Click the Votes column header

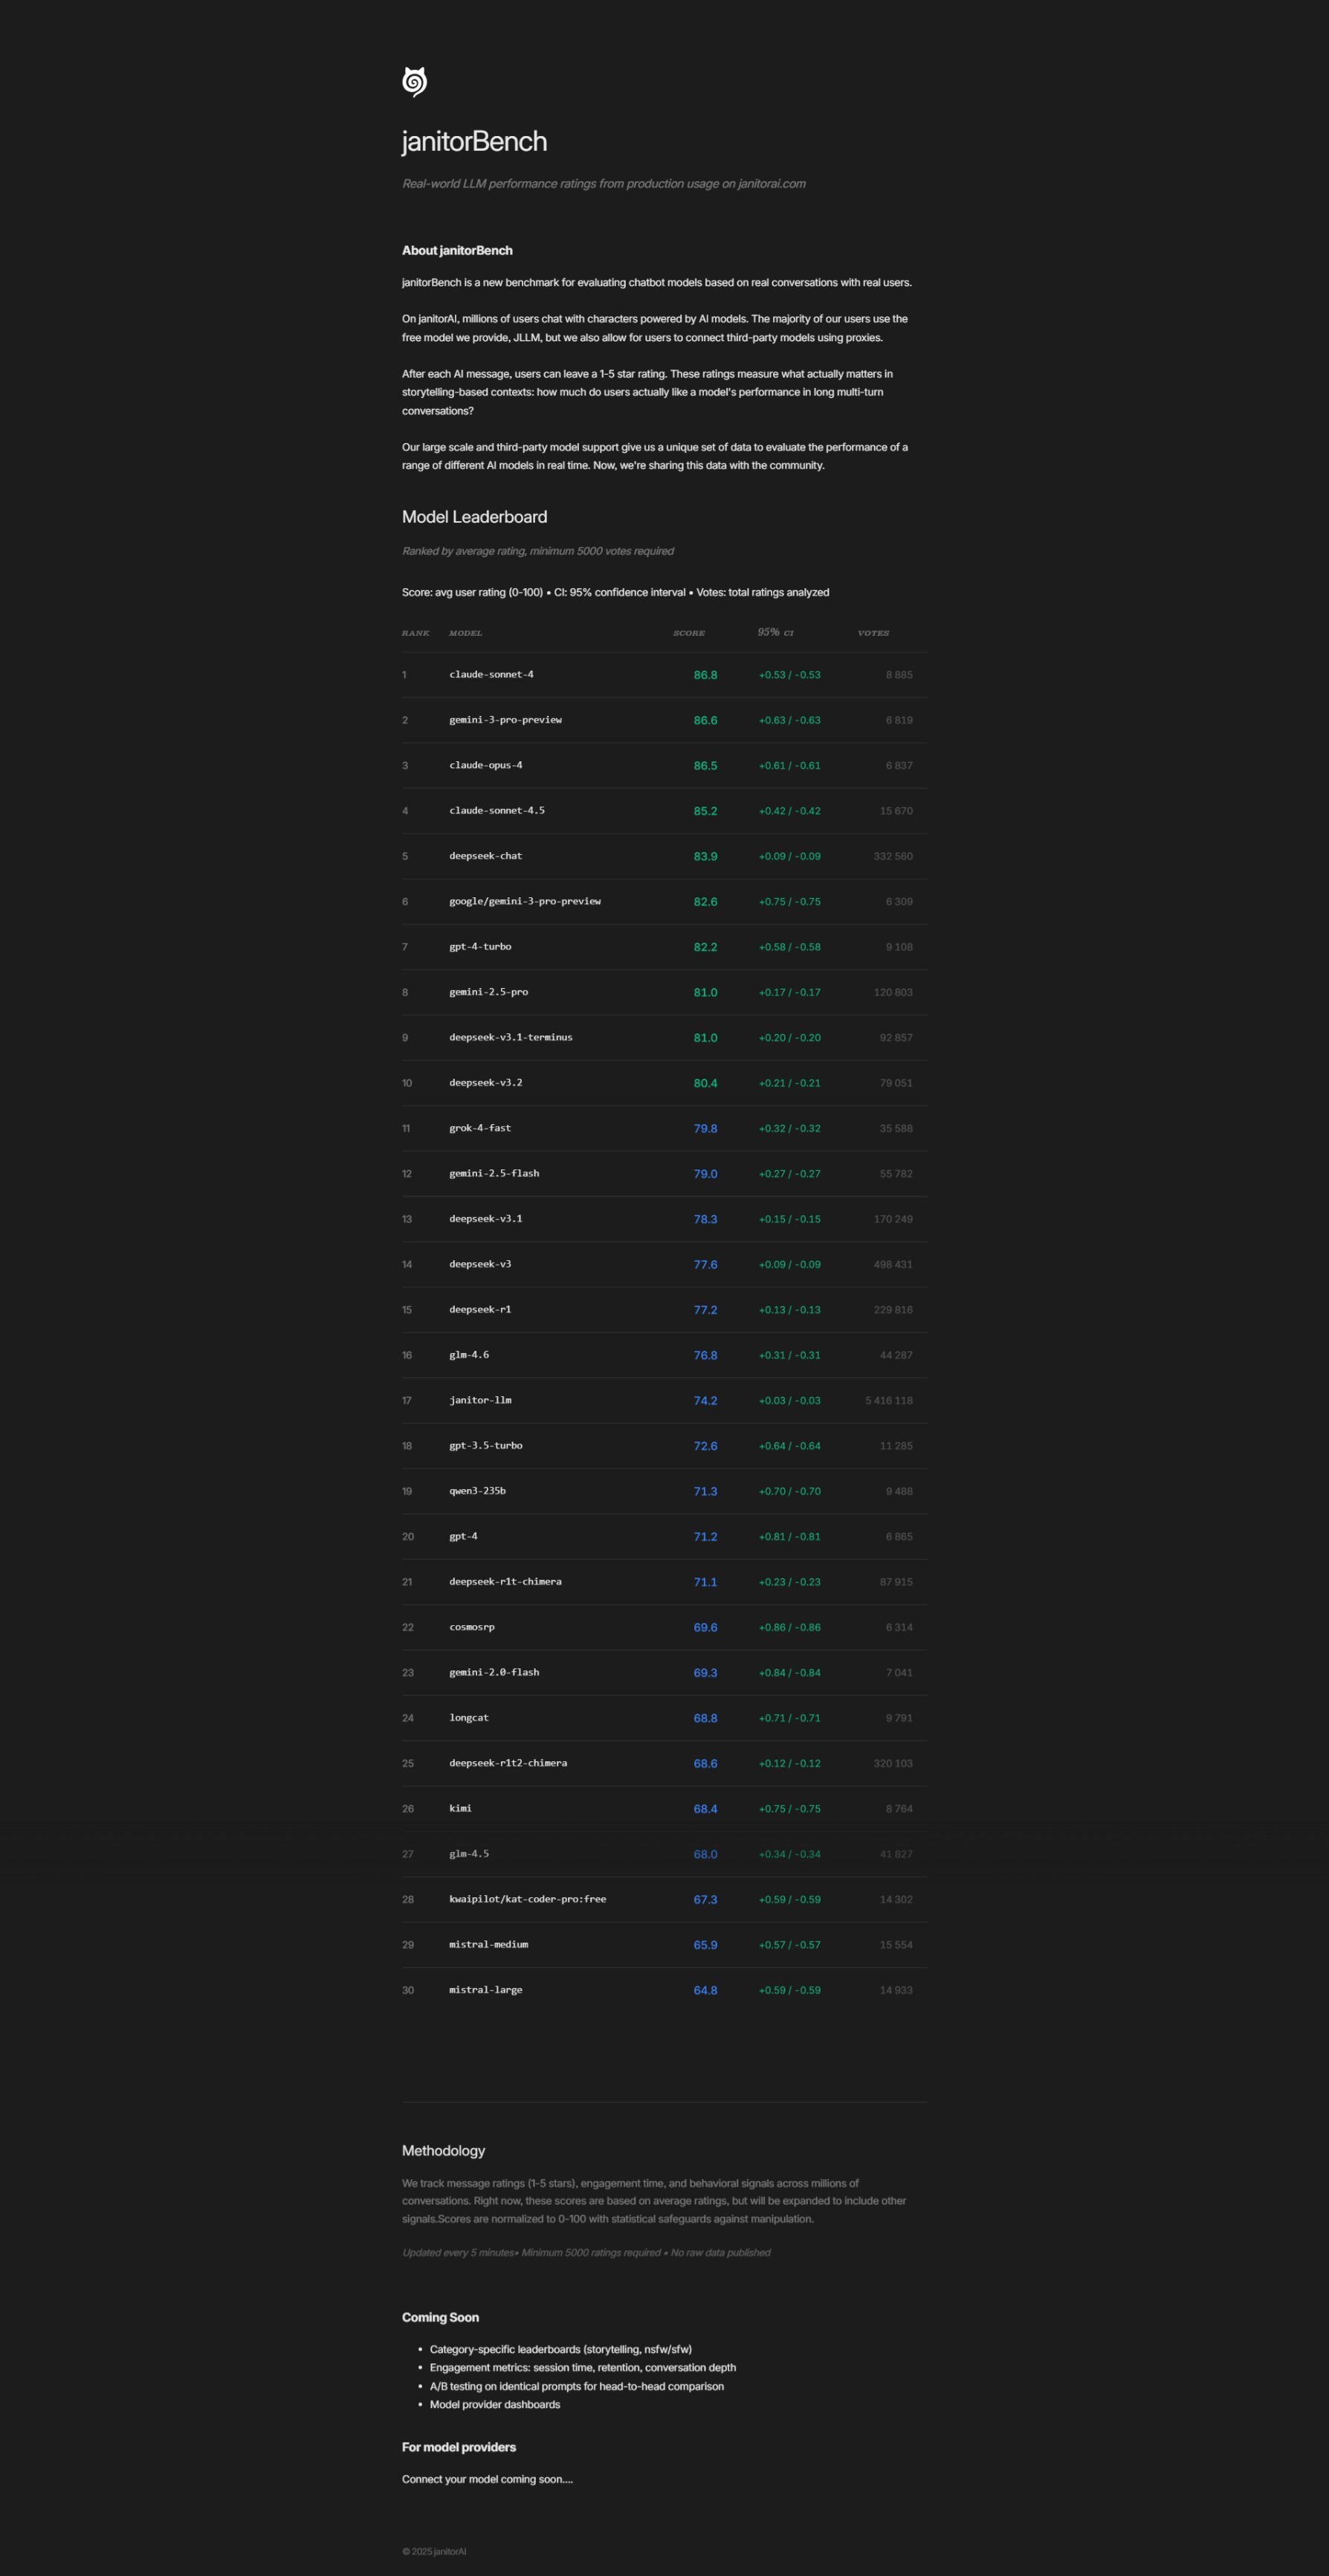873,633
